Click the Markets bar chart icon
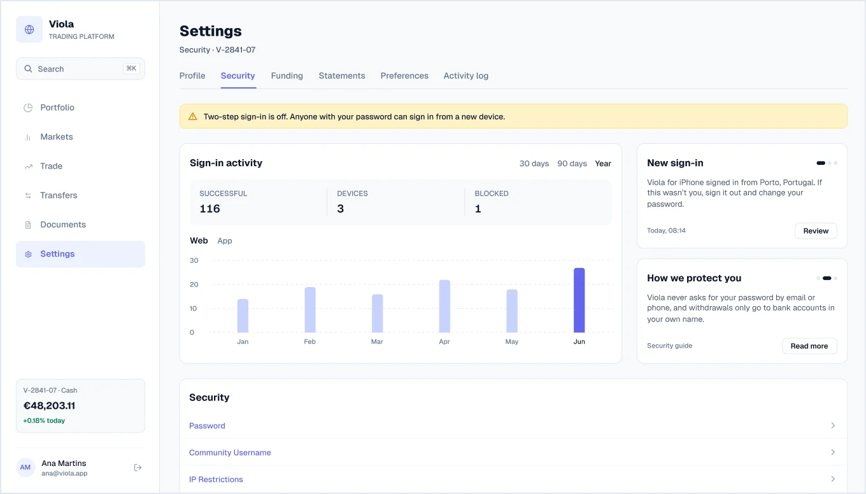This screenshot has width=866, height=494. [28, 137]
